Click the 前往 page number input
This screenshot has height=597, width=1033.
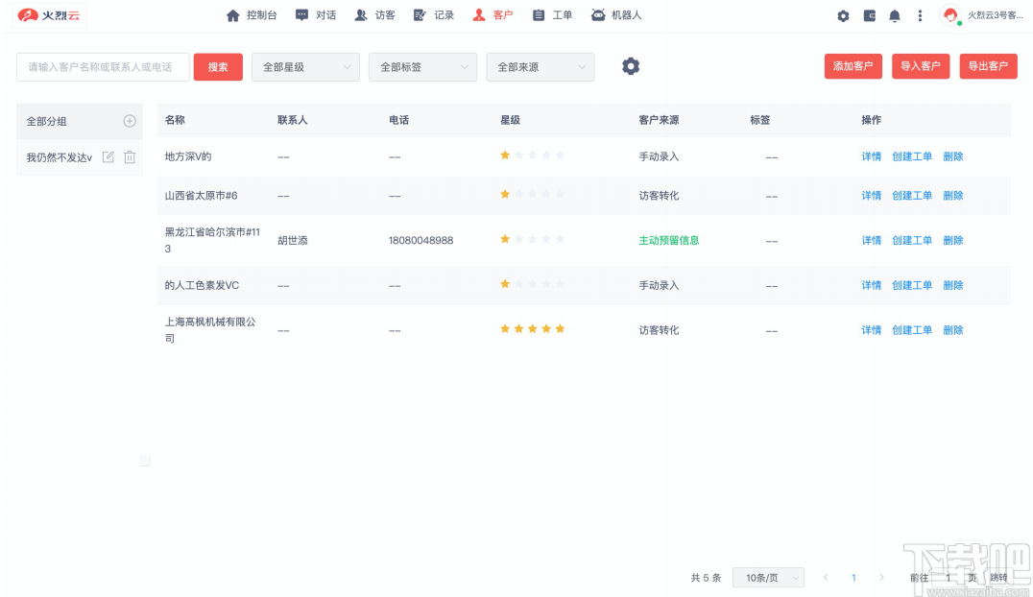[949, 578]
